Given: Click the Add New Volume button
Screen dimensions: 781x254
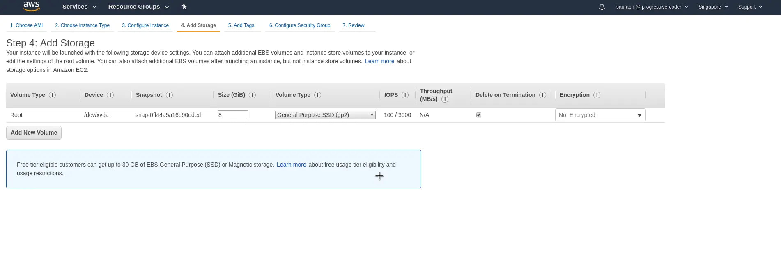Looking at the screenshot, I should 34,133.
